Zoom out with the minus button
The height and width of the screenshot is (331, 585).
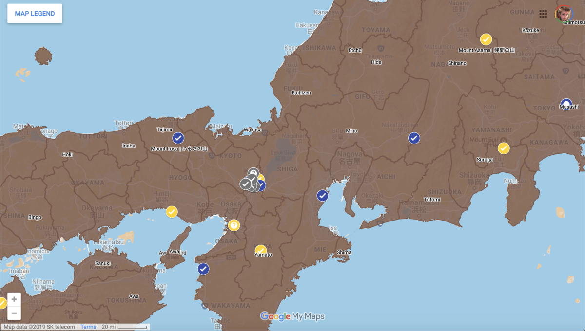coord(14,313)
